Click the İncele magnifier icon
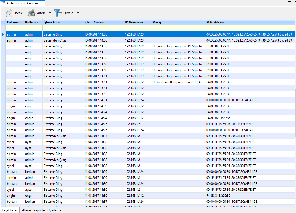This screenshot has height=213, width=296. point(8,13)
